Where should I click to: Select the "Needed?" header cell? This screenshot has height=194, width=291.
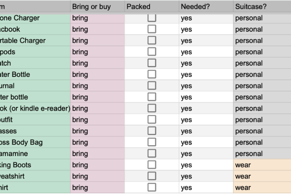click(x=206, y=7)
